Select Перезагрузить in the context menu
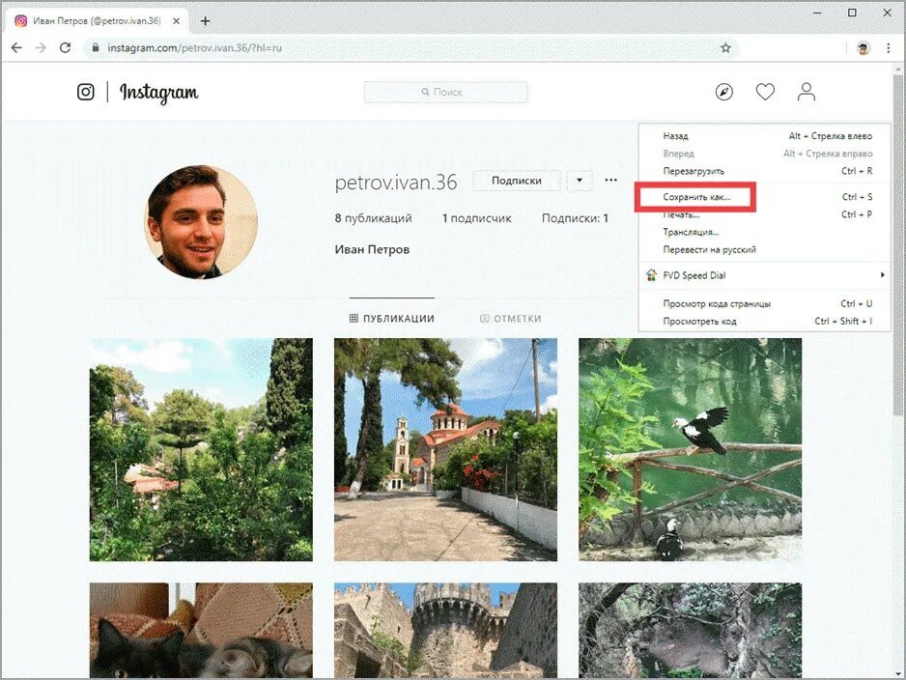This screenshot has height=680, width=906. (764, 171)
